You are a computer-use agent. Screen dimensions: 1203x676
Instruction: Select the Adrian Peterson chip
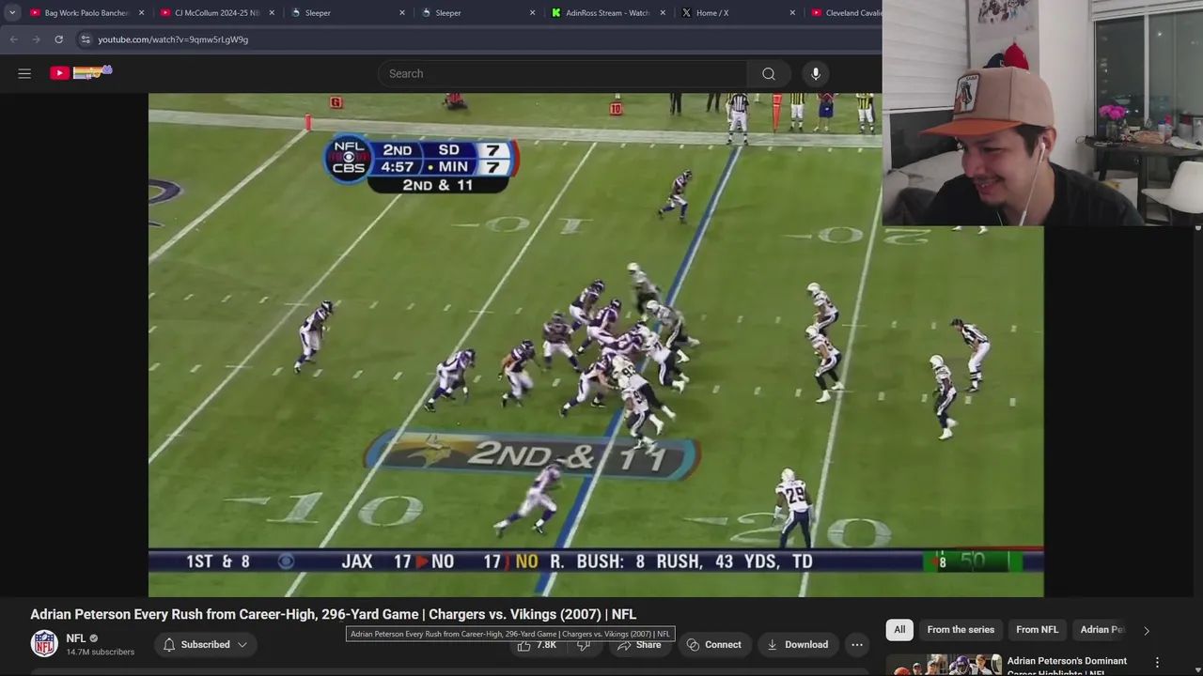point(1102,630)
